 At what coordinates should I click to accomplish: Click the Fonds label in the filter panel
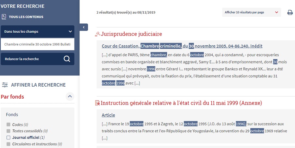point(12,114)
